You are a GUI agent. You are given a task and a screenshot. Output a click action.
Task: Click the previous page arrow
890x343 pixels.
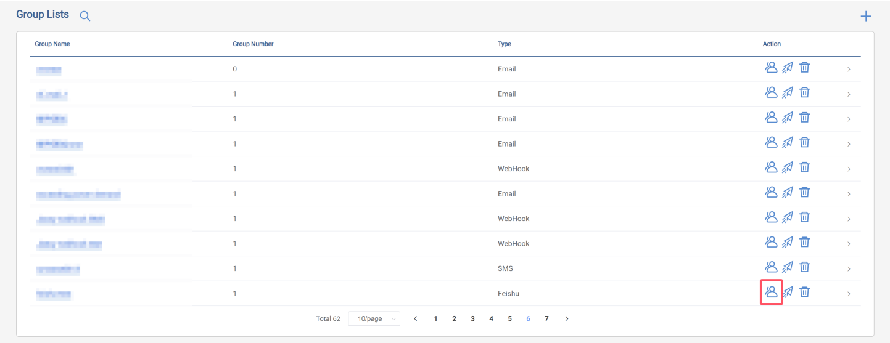pyautogui.click(x=416, y=319)
